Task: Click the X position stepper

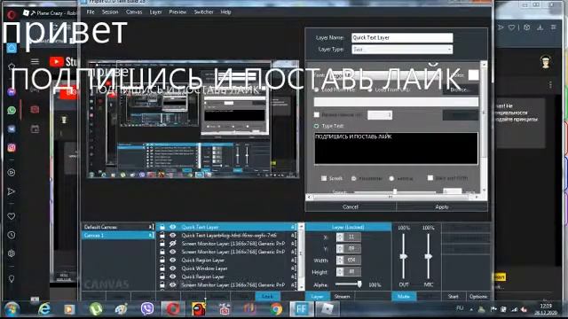Action: point(340,237)
